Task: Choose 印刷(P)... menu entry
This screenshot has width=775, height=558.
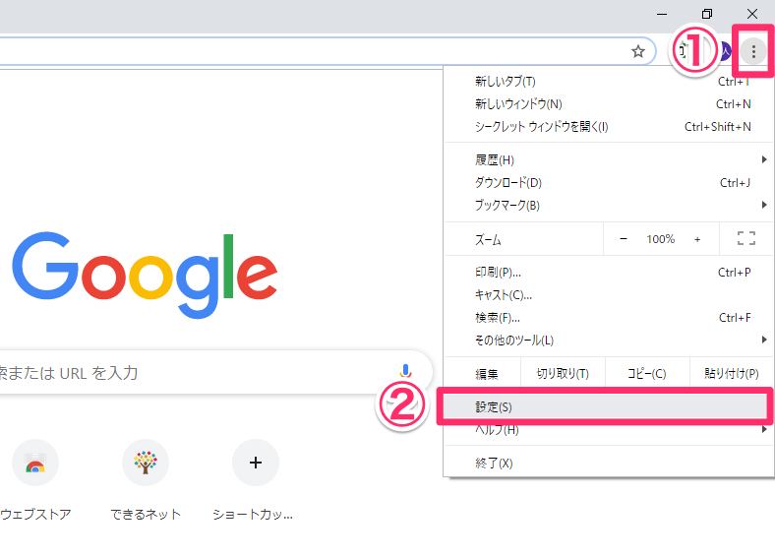Action: [609, 272]
